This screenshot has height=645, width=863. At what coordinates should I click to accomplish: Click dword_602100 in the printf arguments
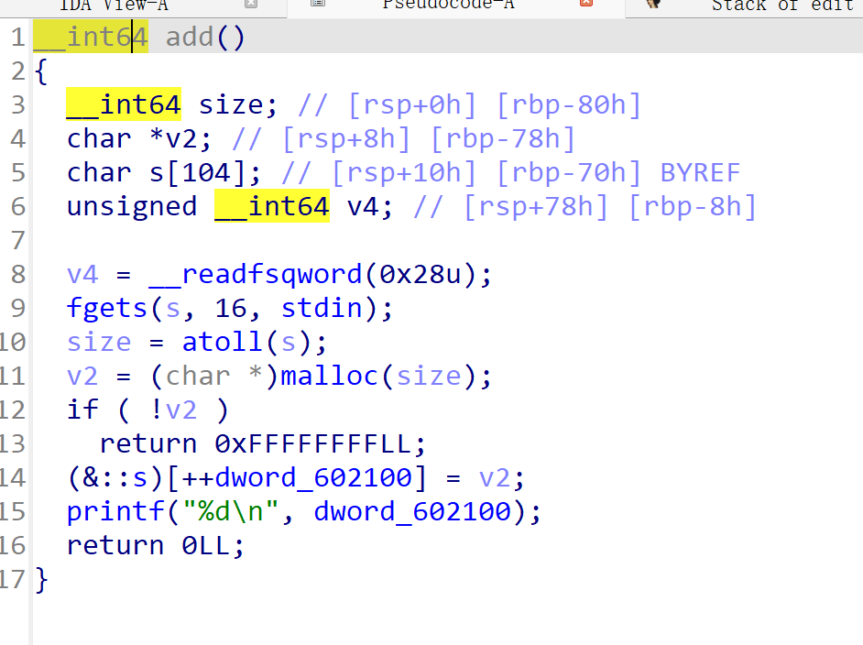(412, 512)
